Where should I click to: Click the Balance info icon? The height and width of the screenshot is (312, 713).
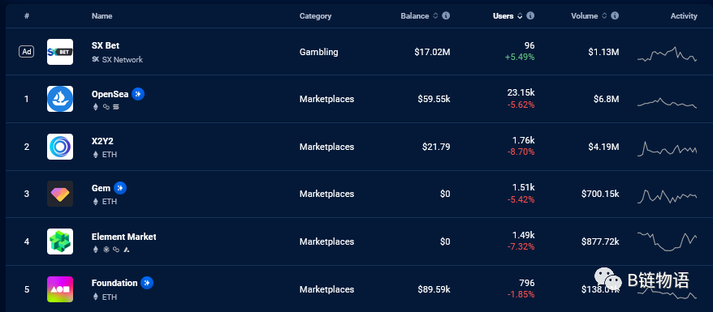click(446, 16)
